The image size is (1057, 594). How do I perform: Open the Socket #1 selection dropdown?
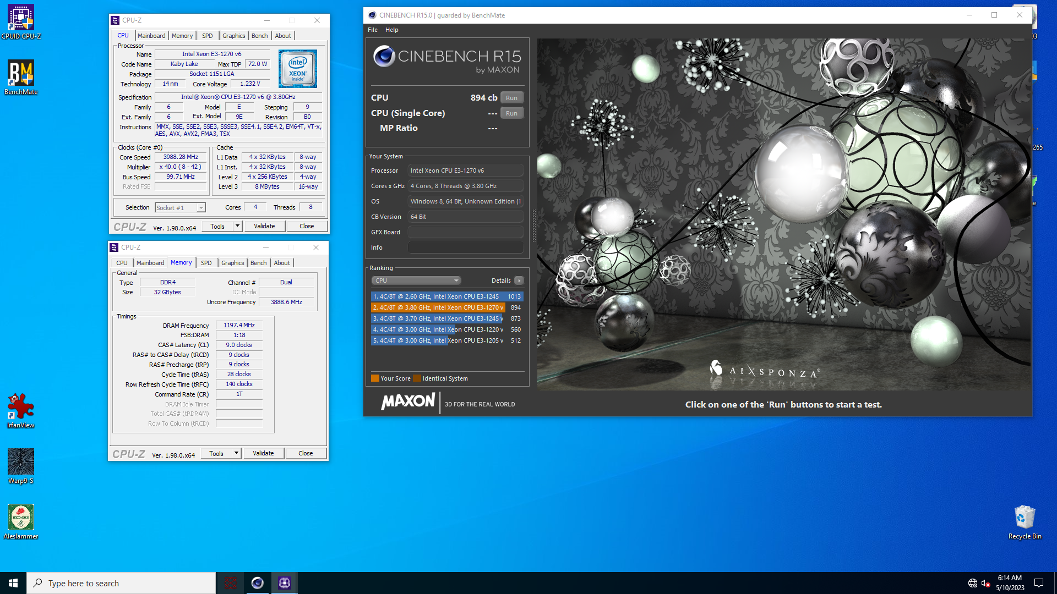(x=180, y=208)
